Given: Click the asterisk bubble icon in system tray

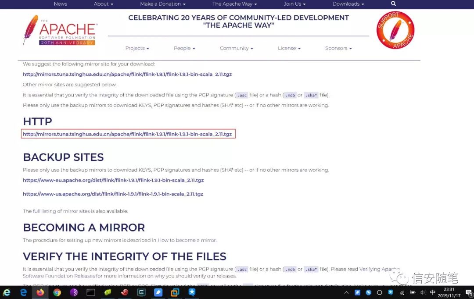Looking at the screenshot, I should 391,292.
